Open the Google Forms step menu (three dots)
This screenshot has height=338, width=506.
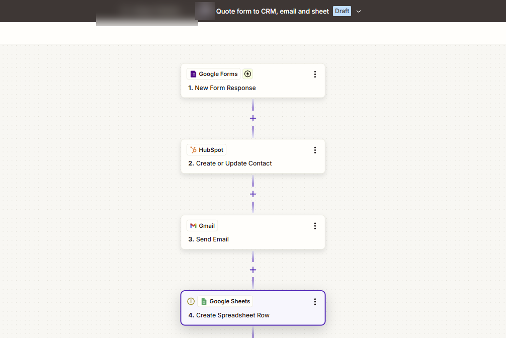click(315, 74)
